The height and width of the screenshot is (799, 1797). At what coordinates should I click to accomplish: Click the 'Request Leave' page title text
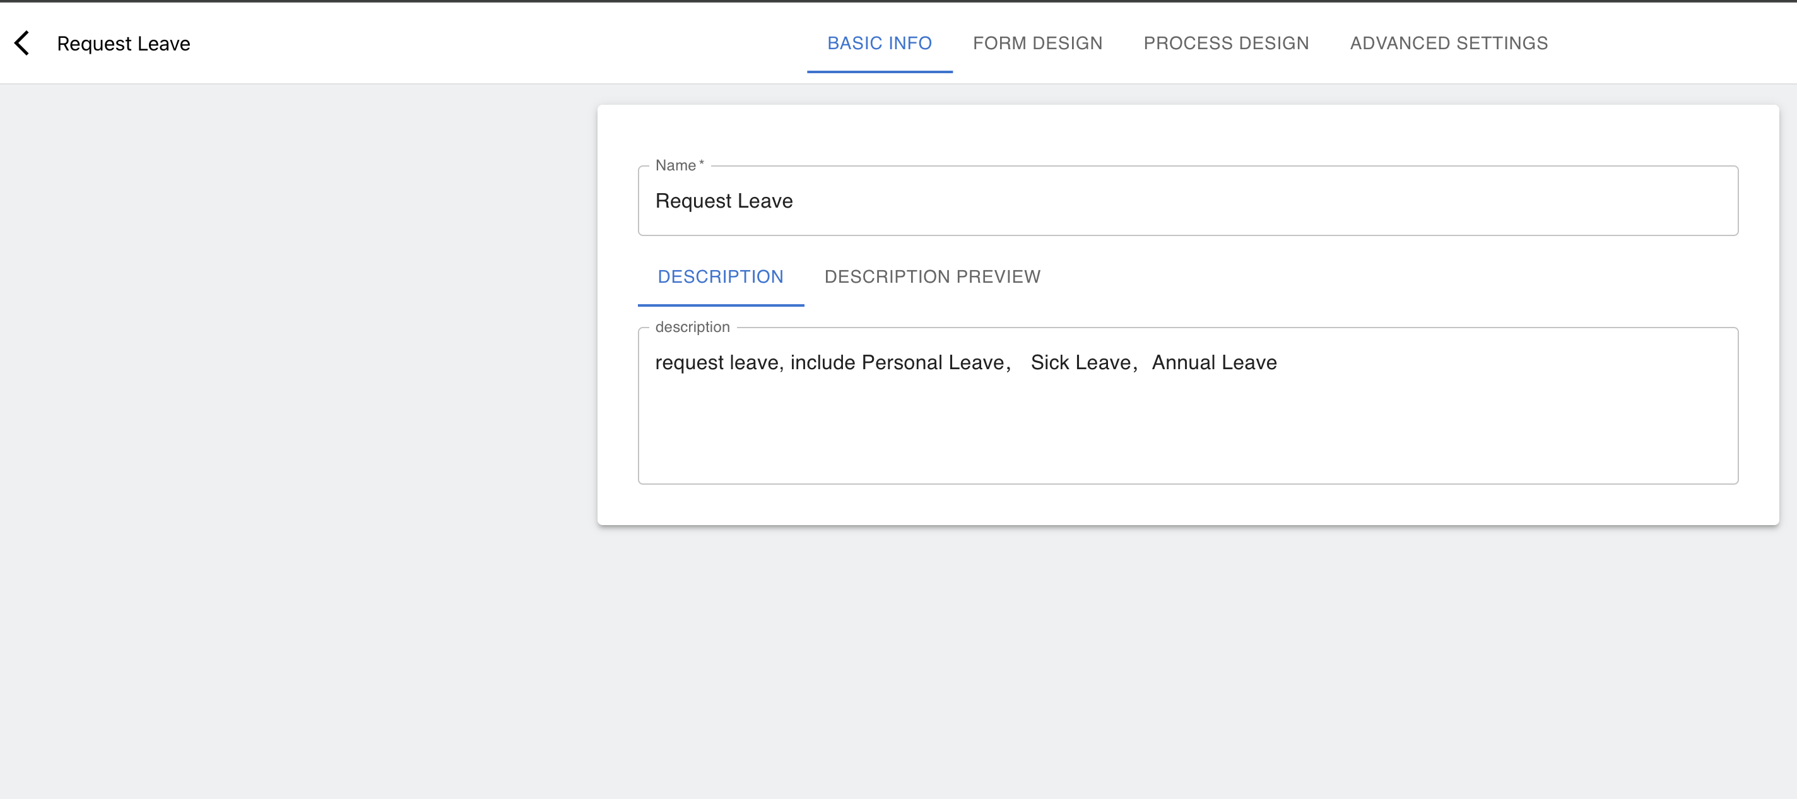point(124,44)
